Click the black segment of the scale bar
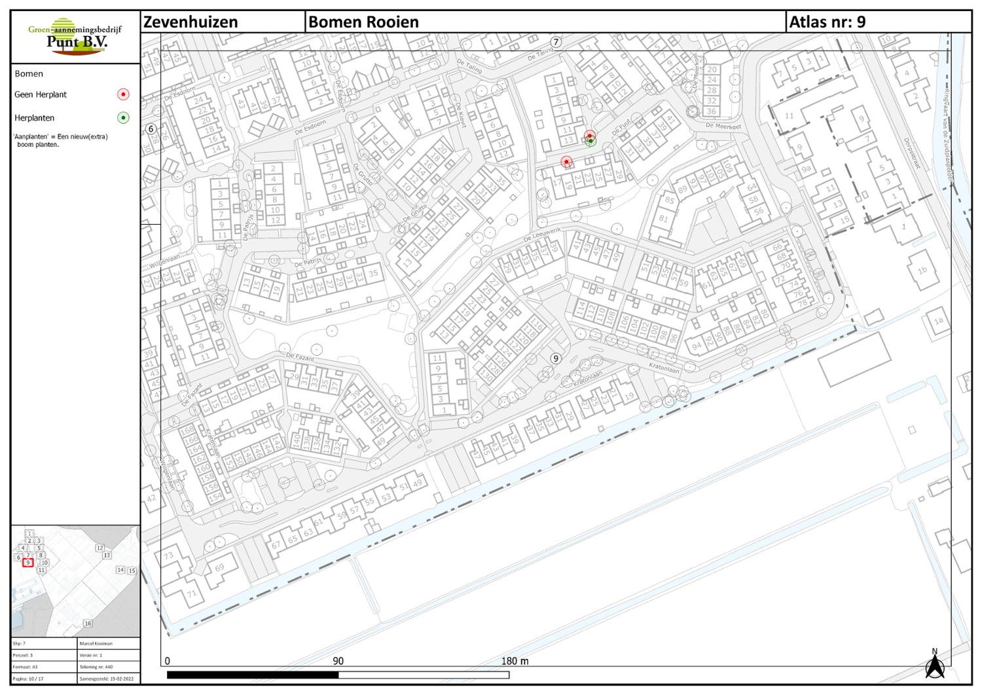Viewport: 982px width, 695px height. tap(253, 675)
